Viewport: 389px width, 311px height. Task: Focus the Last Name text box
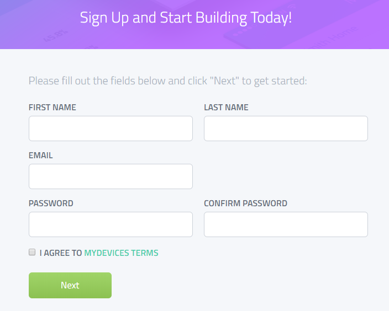point(286,128)
